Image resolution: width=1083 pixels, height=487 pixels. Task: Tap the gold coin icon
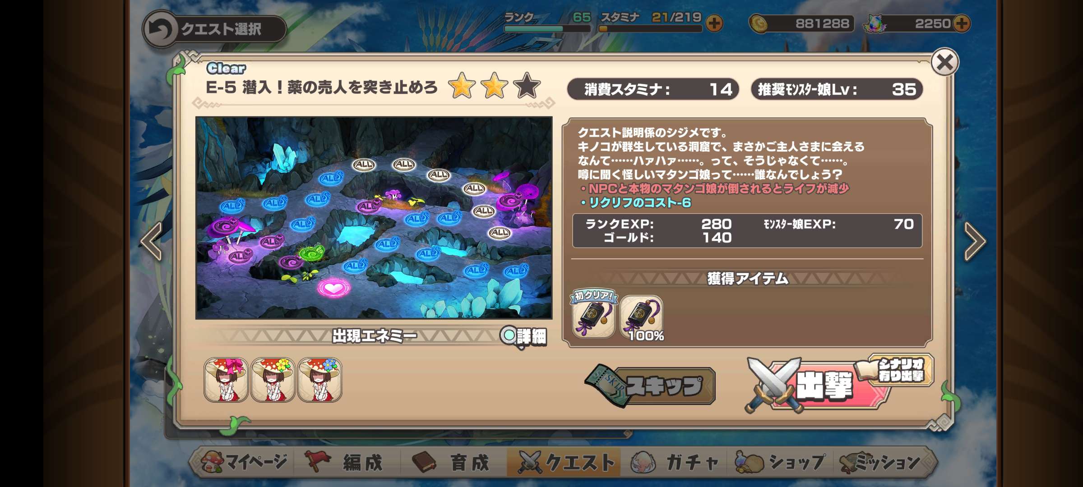[759, 23]
